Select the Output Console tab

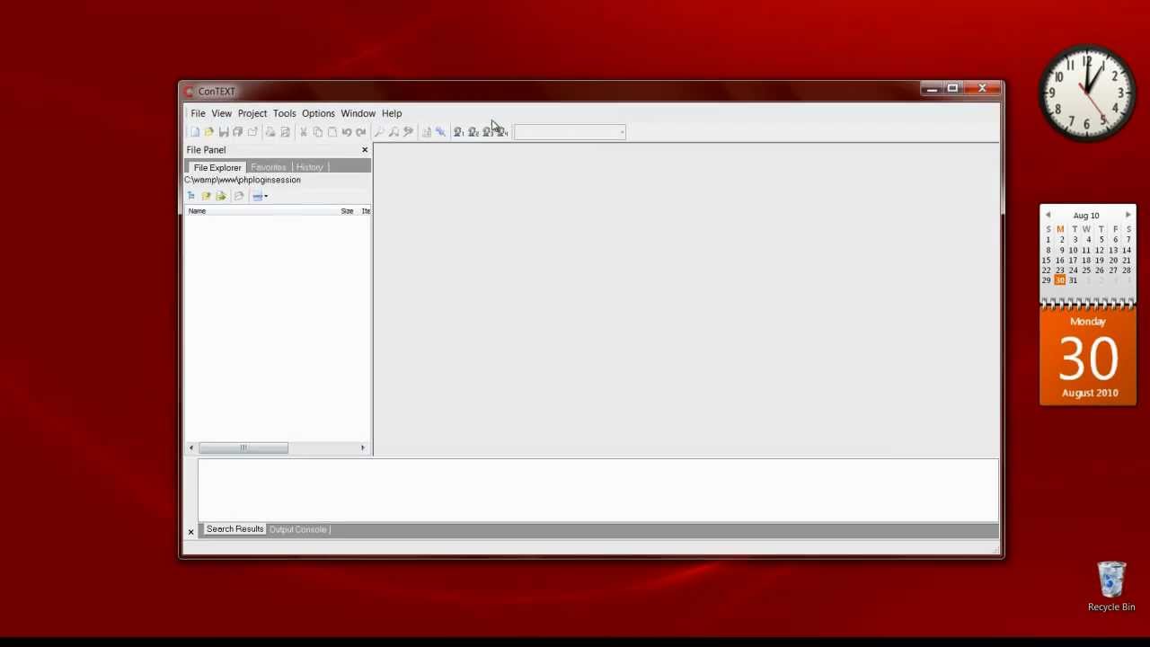tap(298, 529)
